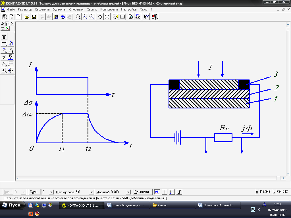This screenshot has height=218, width=291.
Task: Expand the cursor step dropdown
Action: pos(92,192)
